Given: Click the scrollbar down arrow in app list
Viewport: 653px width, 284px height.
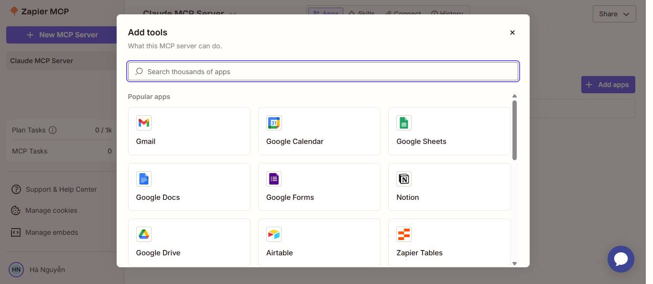Looking at the screenshot, I should pos(514,263).
